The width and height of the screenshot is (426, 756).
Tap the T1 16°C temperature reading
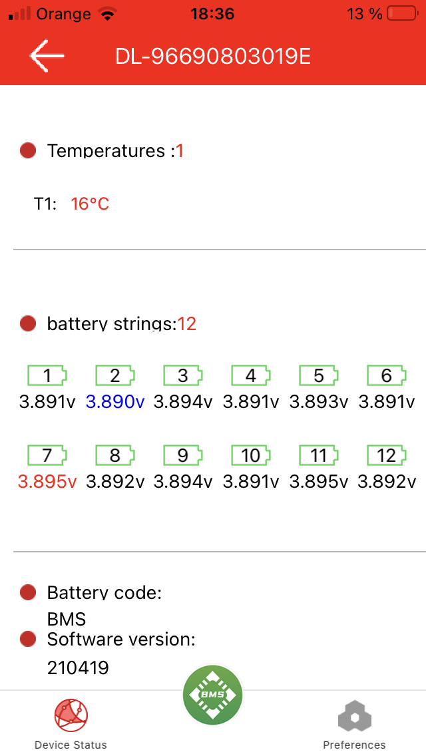click(90, 204)
